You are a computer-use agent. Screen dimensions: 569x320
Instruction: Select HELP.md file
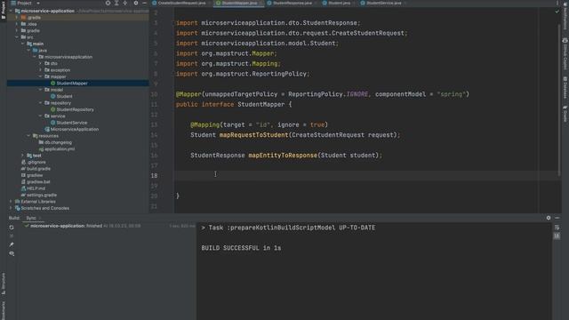click(33, 188)
